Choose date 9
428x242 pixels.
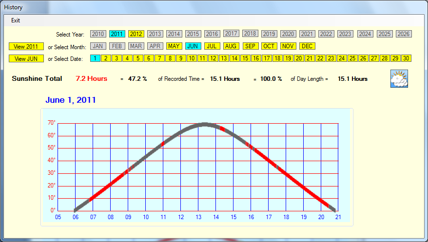(x=181, y=58)
